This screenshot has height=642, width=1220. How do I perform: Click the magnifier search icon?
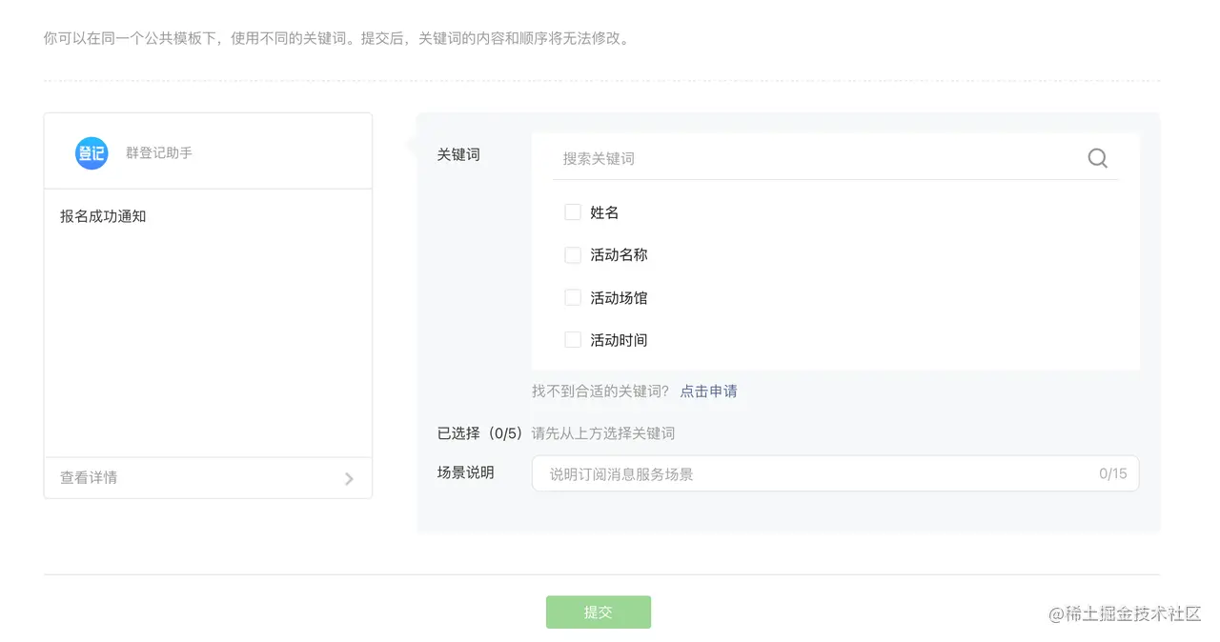point(1097,158)
